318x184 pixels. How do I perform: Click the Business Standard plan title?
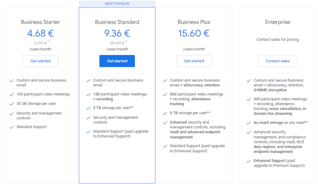117,22
